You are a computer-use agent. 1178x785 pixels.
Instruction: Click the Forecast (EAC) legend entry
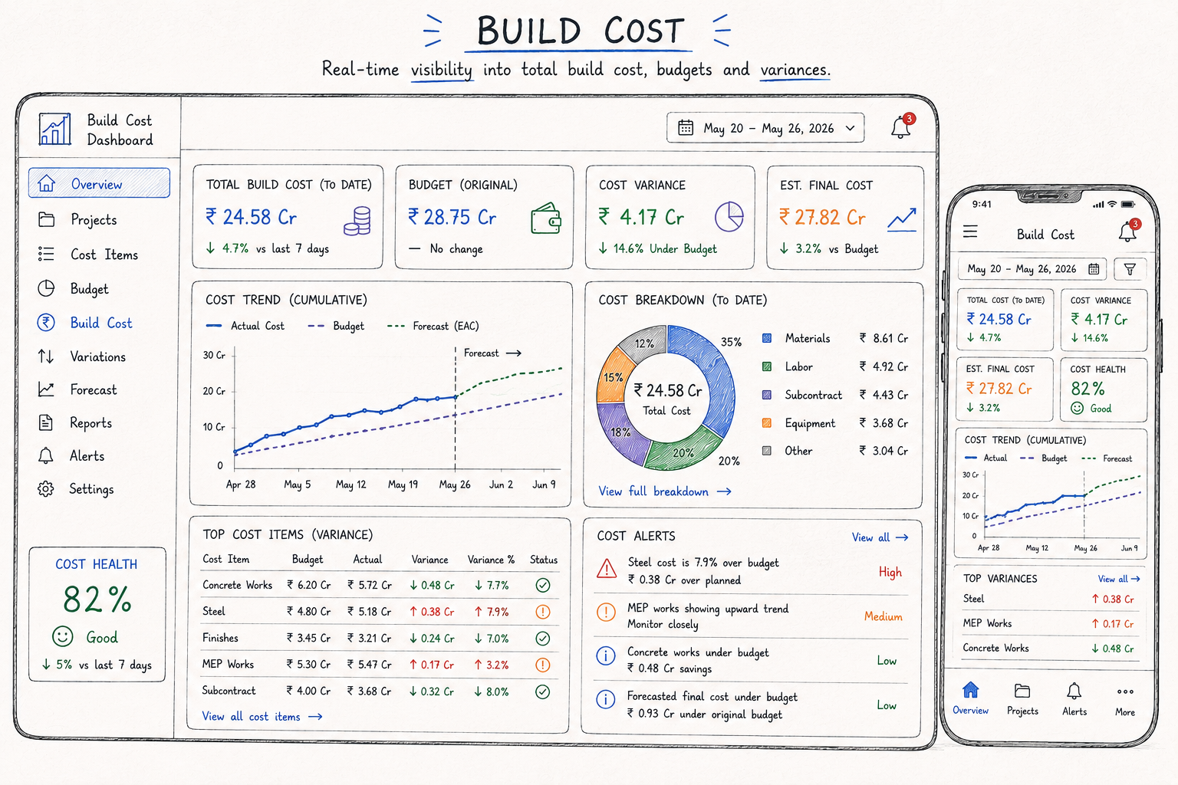click(x=433, y=326)
